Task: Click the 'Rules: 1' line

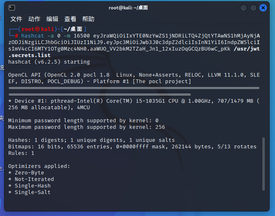Action: [x=21, y=153]
